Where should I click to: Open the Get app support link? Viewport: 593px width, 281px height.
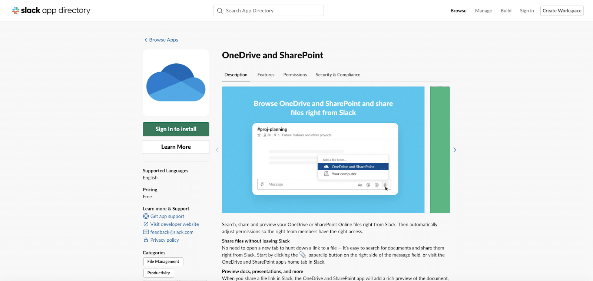pyautogui.click(x=167, y=216)
